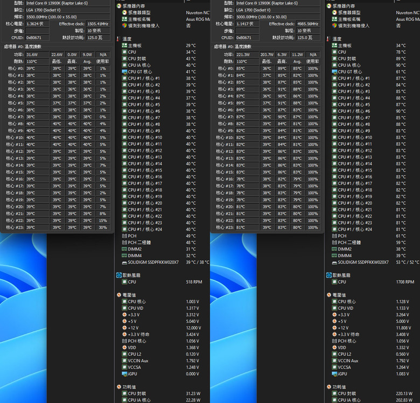Click the Effective clock field showing 4985.56MHz
Screen dimensions: 420x403
[308, 24]
